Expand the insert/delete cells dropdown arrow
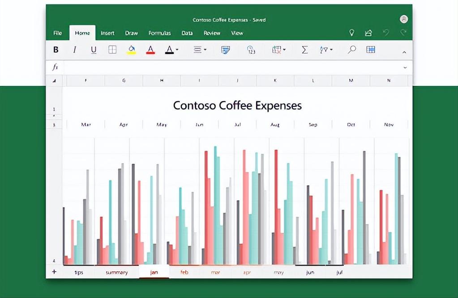Viewport: 458px width, 298px height. (x=284, y=50)
